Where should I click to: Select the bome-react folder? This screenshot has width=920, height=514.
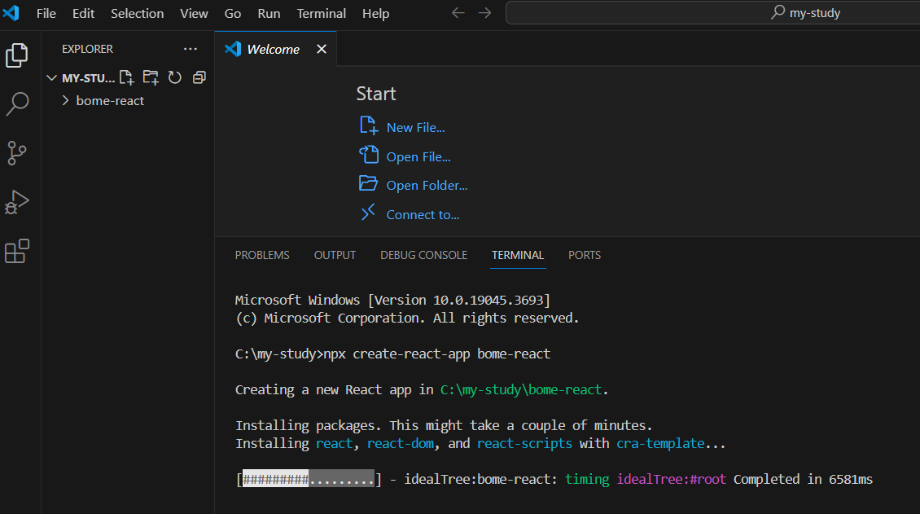point(110,101)
